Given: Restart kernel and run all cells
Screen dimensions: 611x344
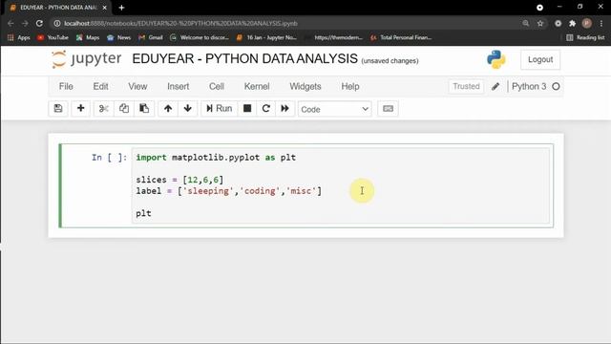Looking at the screenshot, I should coord(284,108).
